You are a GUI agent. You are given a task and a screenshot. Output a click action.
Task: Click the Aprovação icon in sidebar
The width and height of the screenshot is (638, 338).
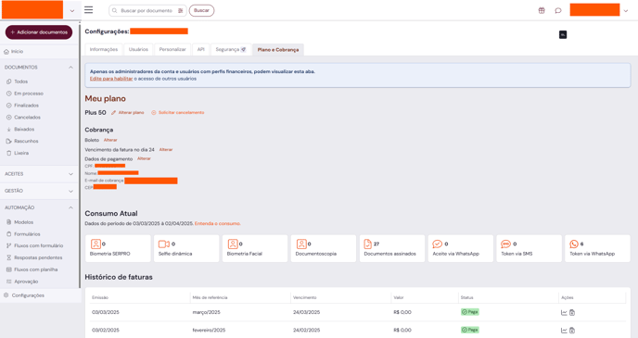coord(9,282)
